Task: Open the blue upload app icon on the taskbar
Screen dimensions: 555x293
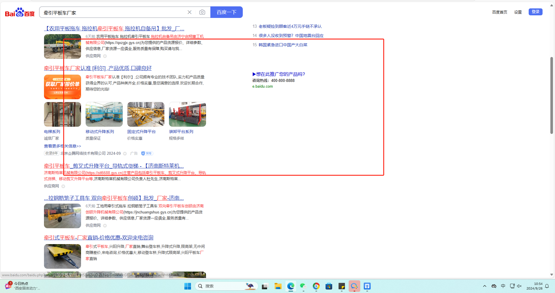Action: tap(367, 286)
